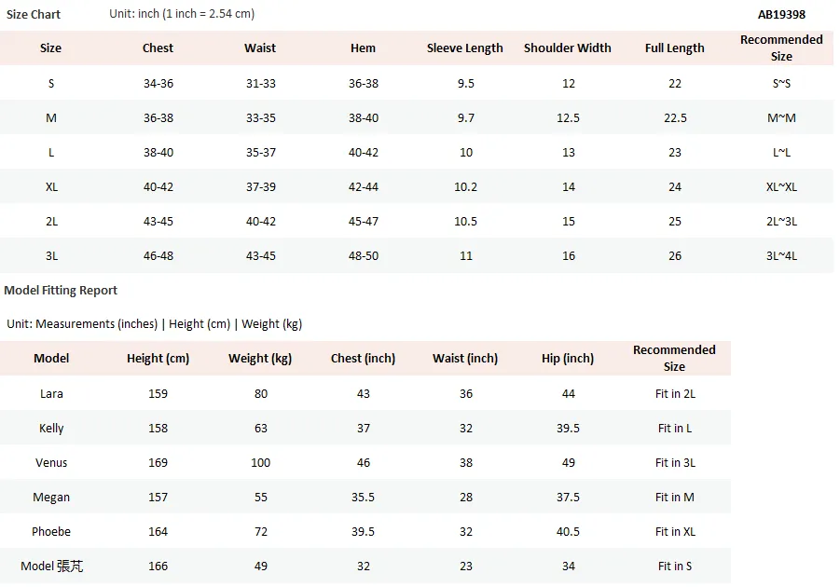Click the Sleeve Length column header
Viewport: 840px width, 587px height.
click(465, 48)
